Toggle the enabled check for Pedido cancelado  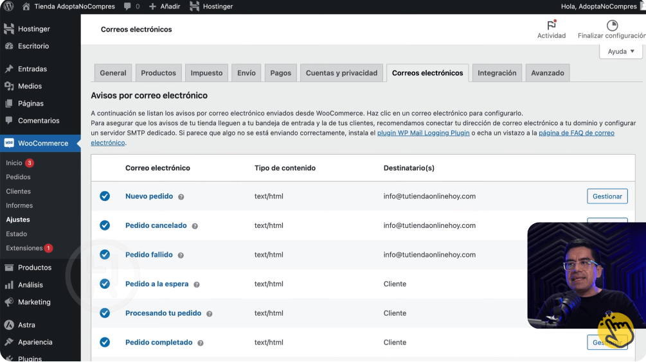[105, 225]
